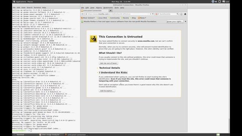242x136 pixels.
Task: Open the Firefox Help menu
Action: [122, 8]
